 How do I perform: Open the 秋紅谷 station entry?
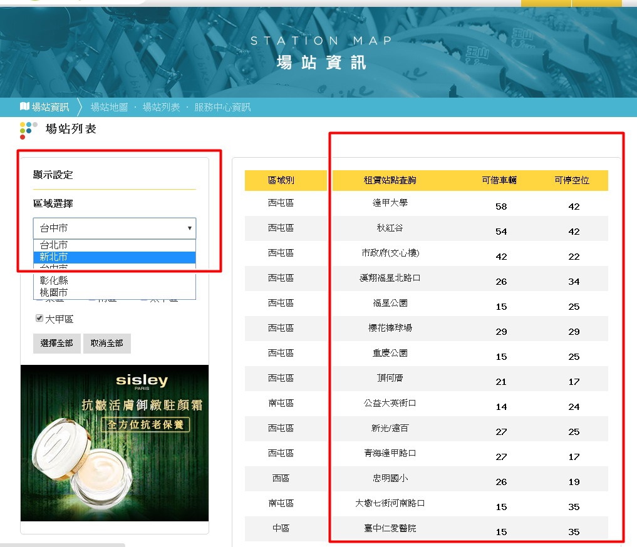[x=390, y=228]
